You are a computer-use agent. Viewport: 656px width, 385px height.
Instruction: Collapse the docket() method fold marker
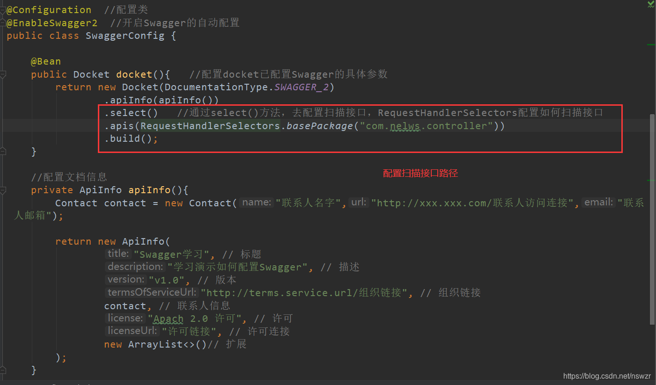3,74
